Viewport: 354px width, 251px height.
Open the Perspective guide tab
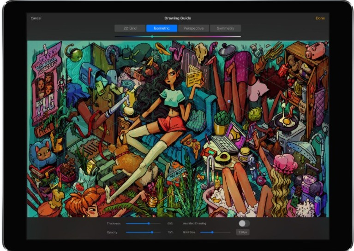click(193, 28)
